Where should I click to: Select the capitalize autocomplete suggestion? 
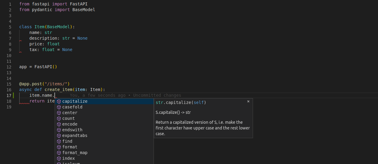[75, 102]
